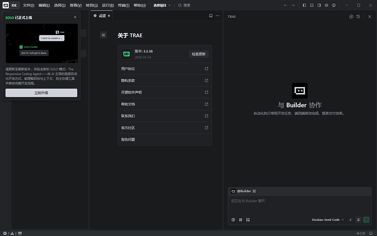Click the expand icon beside @Builder
Screen dimensions: 377x236
(x=254, y=191)
